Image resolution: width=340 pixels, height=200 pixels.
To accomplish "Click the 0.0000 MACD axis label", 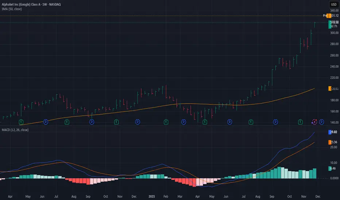I will (334, 178).
